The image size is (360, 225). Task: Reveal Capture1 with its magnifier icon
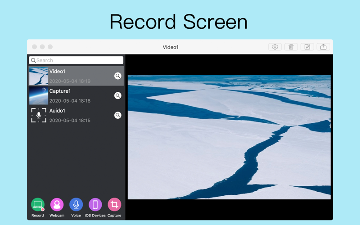pos(118,95)
